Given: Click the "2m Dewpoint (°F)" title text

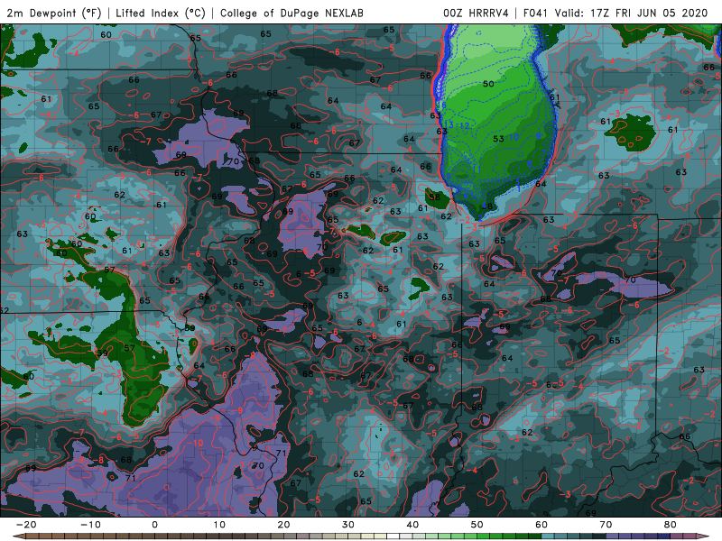Looking at the screenshot, I should pyautogui.click(x=54, y=14).
